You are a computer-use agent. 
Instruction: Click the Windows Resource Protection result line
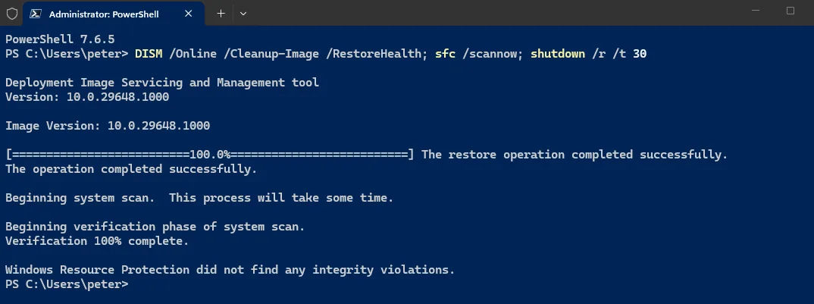230,270
